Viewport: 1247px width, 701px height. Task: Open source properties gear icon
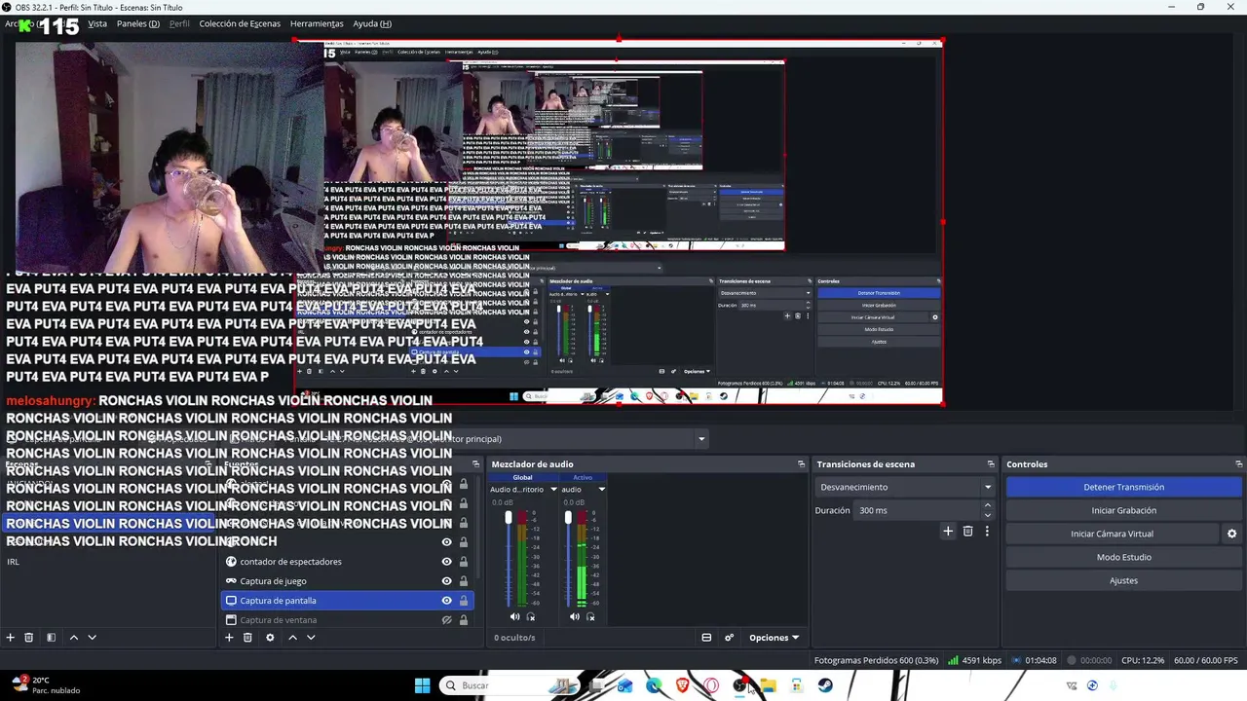tap(270, 638)
